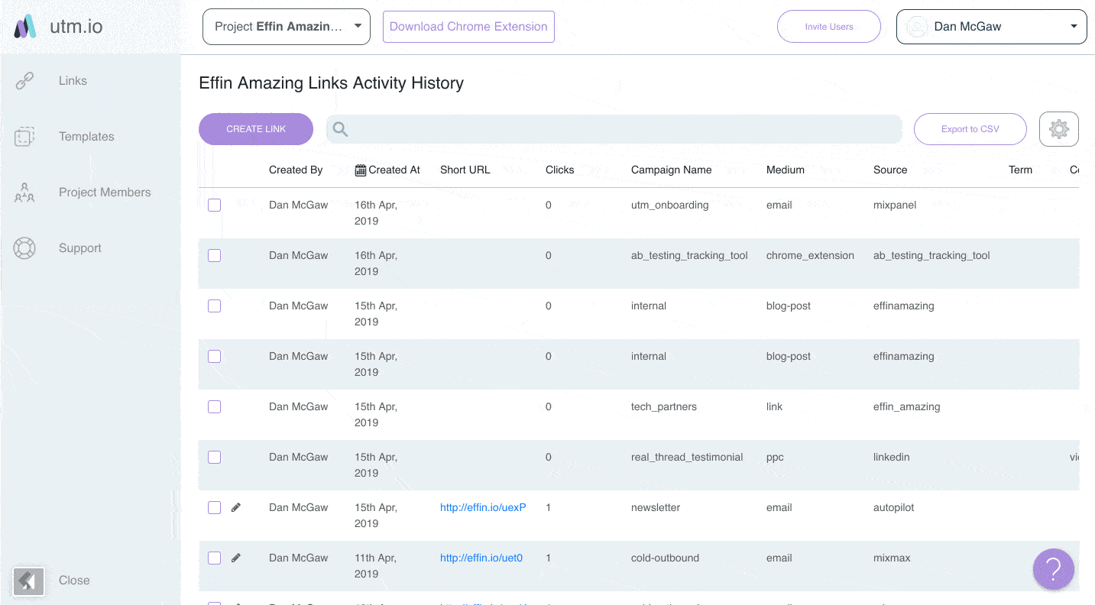Sort by the Created By column header

[x=296, y=170]
